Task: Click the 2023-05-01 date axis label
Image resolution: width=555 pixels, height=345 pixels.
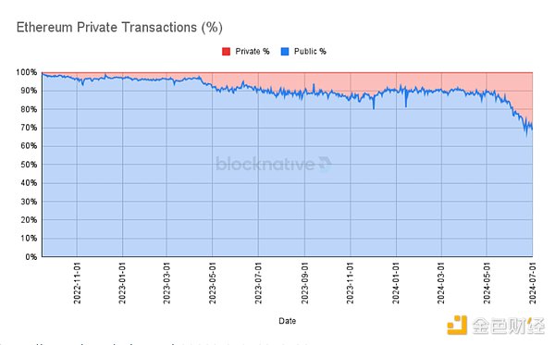Action: [x=213, y=283]
